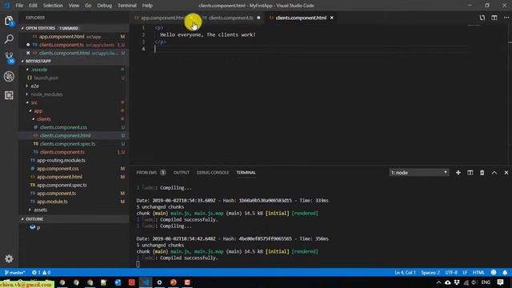Collapse the Open Editors section

[x=22, y=28]
